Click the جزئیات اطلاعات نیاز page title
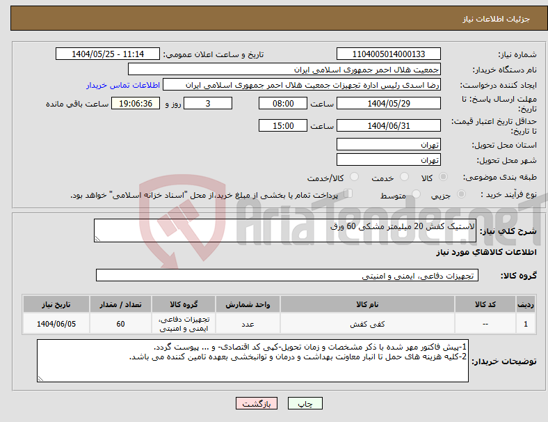This screenshot has height=422, width=548. pyautogui.click(x=497, y=19)
